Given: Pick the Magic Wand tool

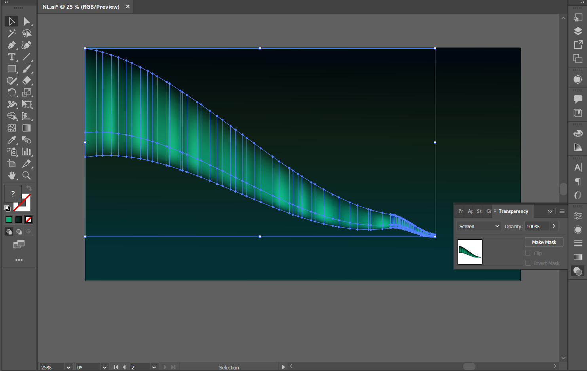Looking at the screenshot, I should click(x=11, y=33).
